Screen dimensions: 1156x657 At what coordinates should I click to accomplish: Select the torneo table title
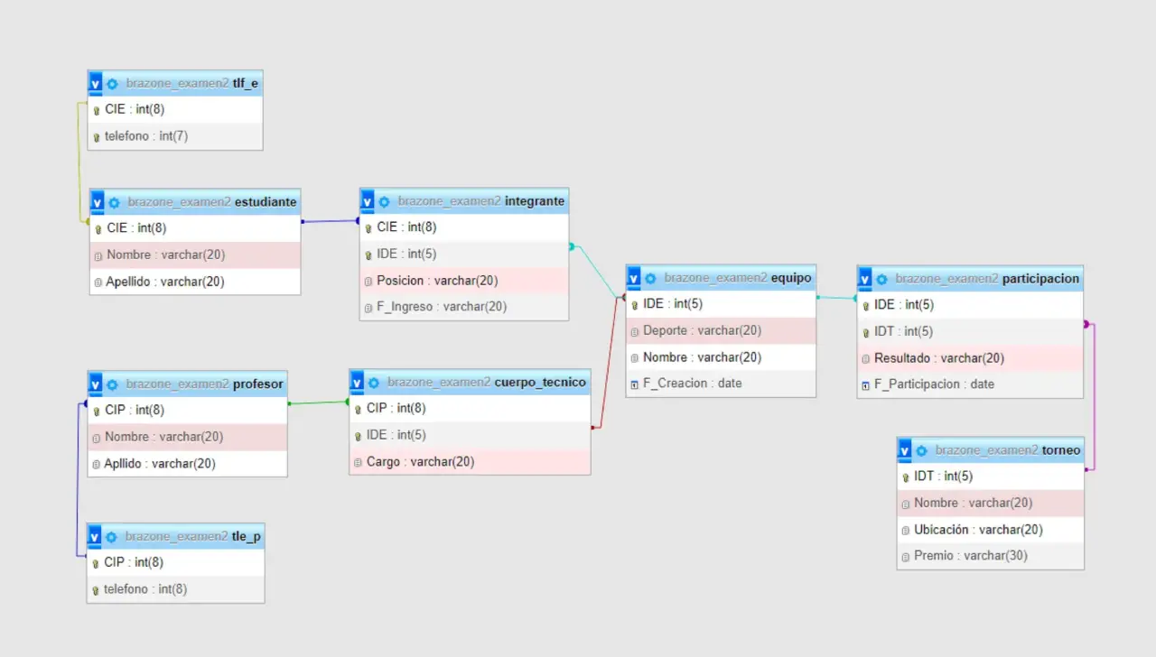pyautogui.click(x=1061, y=449)
